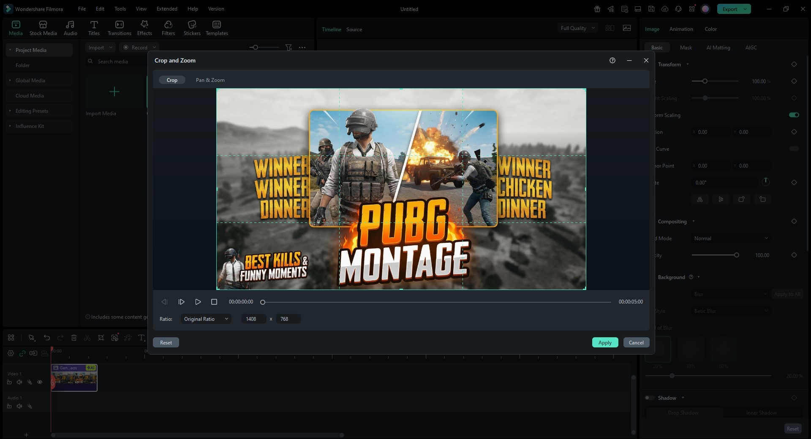Image resolution: width=811 pixels, height=439 pixels.
Task: Select the split scissors tool in timeline
Action: point(87,338)
